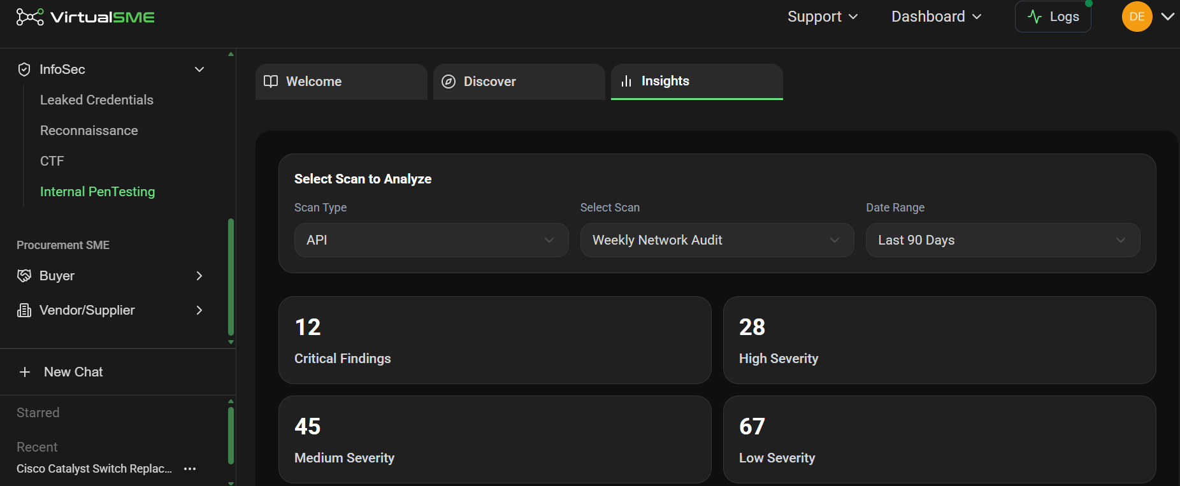Click the Buyer handshake icon

coord(24,276)
